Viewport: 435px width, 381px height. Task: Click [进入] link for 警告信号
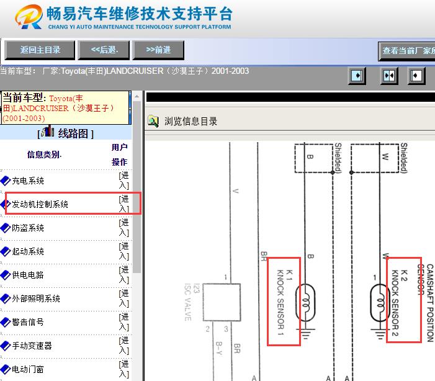click(x=124, y=322)
